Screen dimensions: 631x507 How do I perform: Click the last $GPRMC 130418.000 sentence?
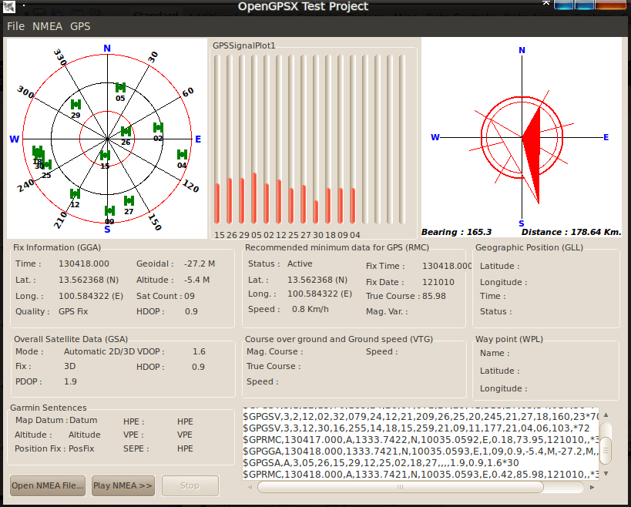point(421,475)
